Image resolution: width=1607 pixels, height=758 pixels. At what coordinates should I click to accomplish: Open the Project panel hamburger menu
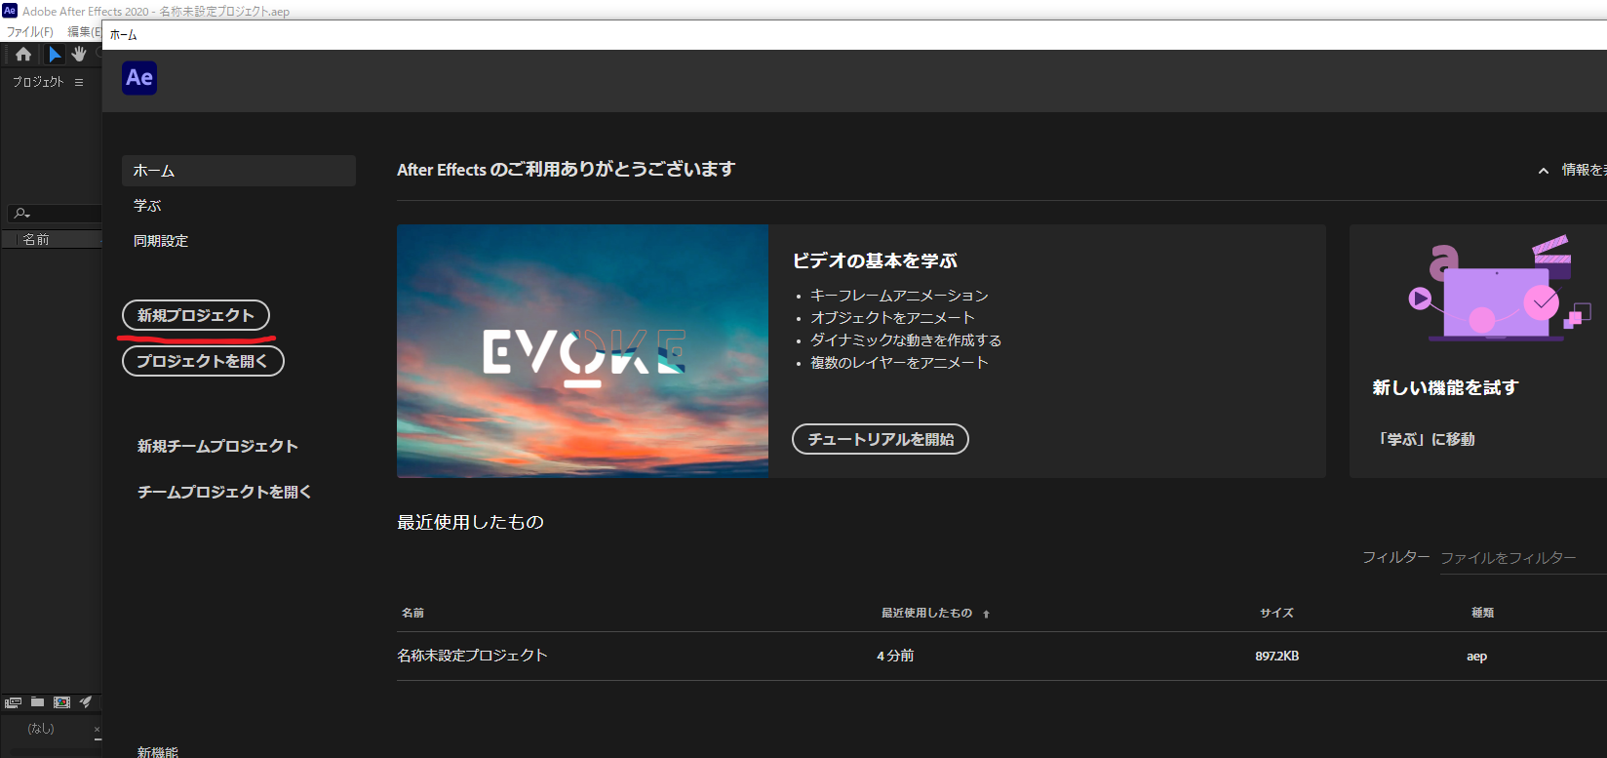[79, 82]
